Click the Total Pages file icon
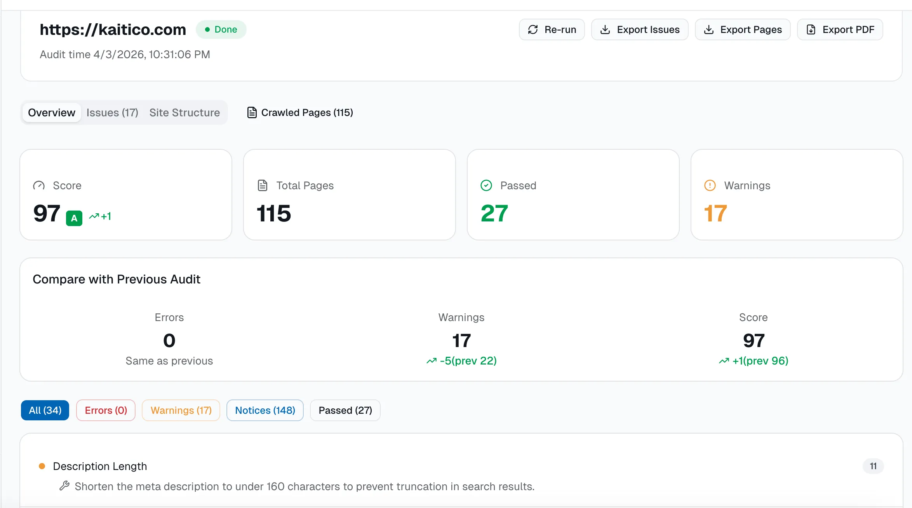This screenshot has height=508, width=912. tap(263, 185)
